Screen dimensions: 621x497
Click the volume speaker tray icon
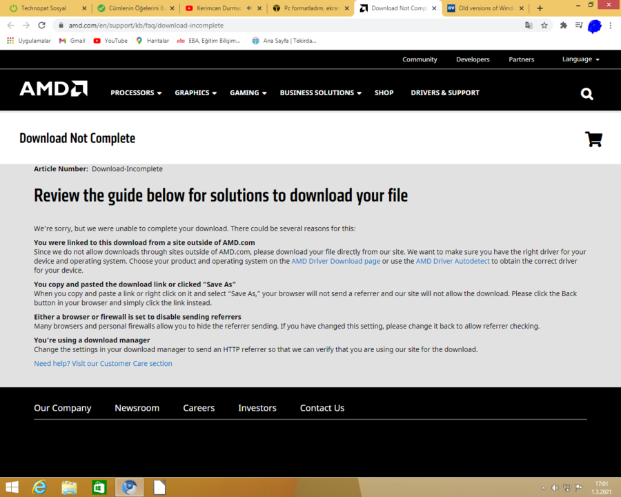click(555, 488)
